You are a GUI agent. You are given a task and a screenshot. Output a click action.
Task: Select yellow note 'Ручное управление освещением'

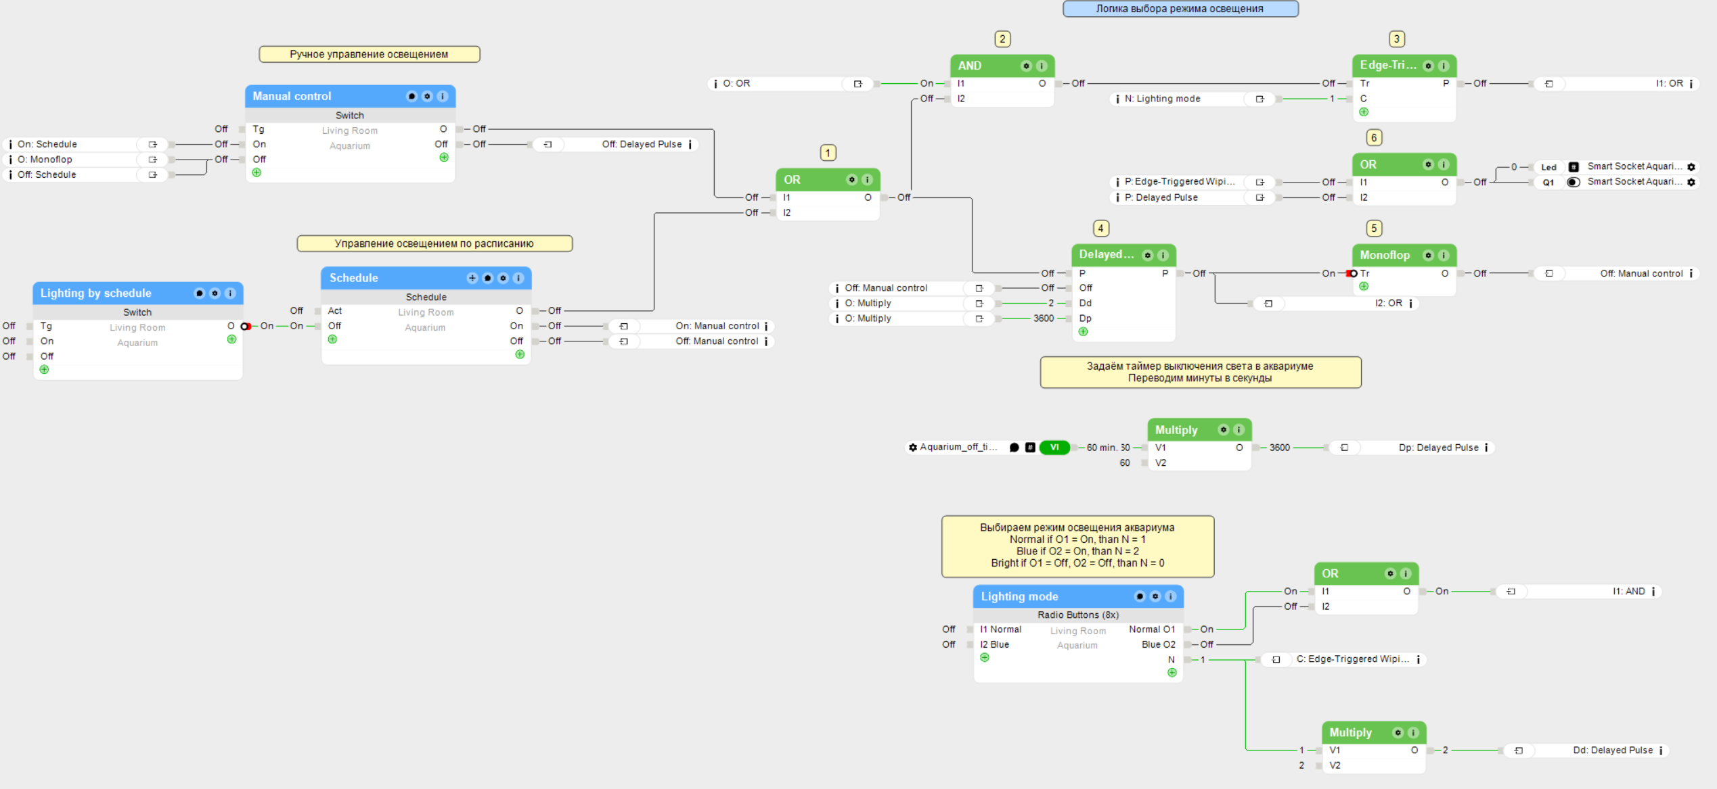tap(370, 54)
